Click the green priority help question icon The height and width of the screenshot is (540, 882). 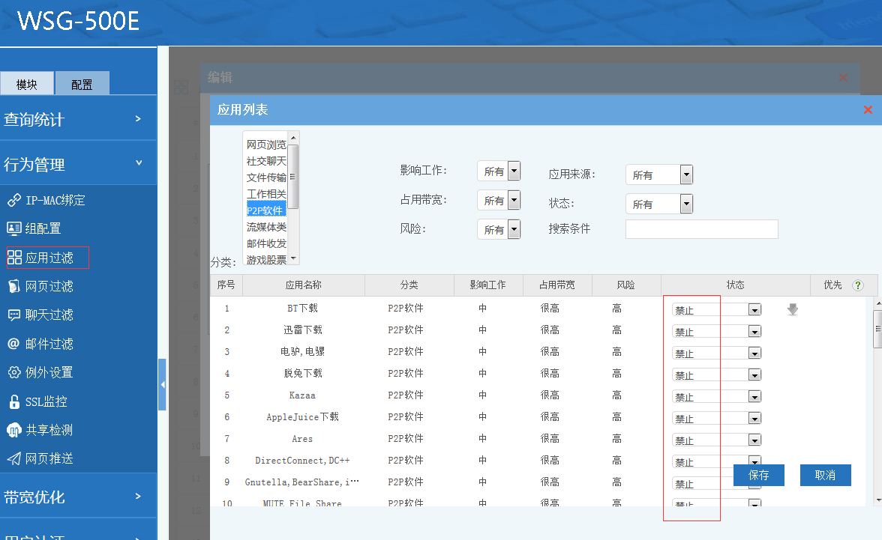[x=858, y=285]
